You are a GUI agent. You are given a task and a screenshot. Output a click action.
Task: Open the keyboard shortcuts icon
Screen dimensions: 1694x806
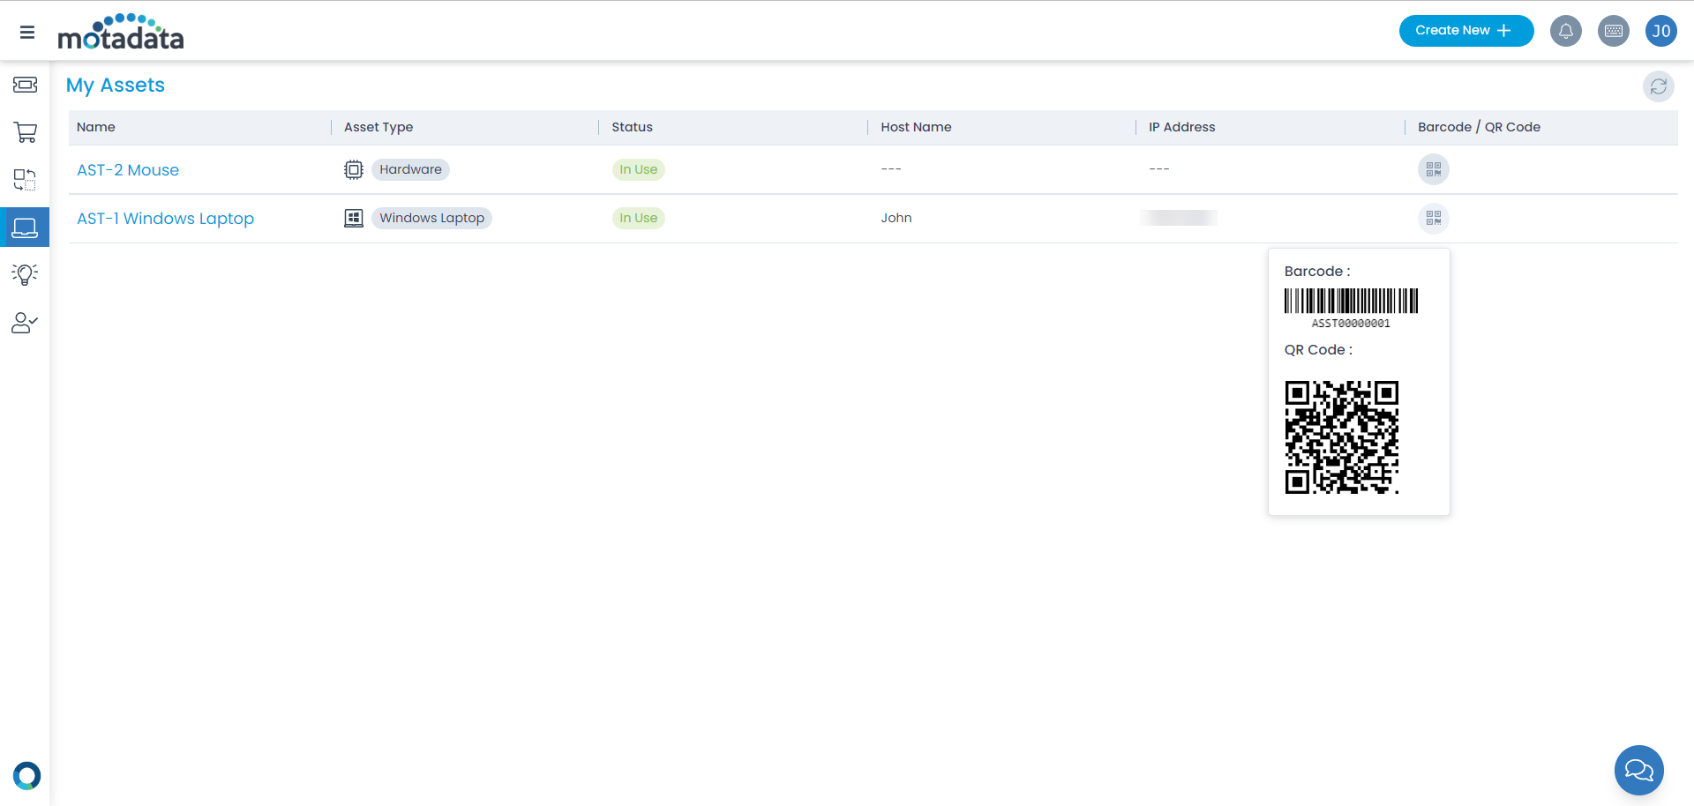coord(1614,31)
